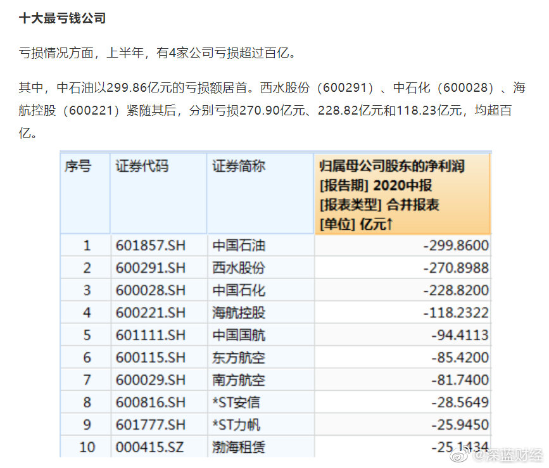Click stock code 601777.SH

click(x=151, y=425)
